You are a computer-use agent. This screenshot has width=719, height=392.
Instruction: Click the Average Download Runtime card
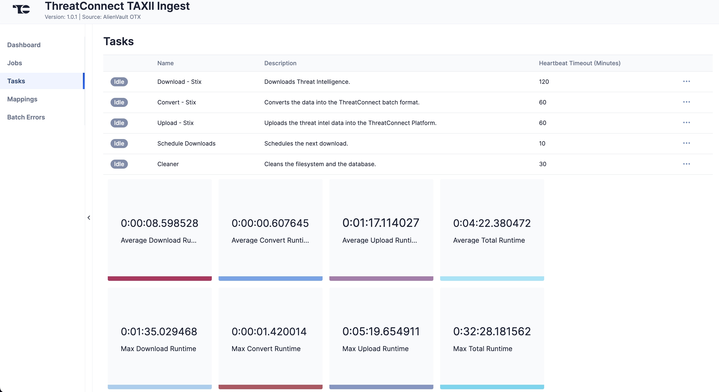pos(160,230)
